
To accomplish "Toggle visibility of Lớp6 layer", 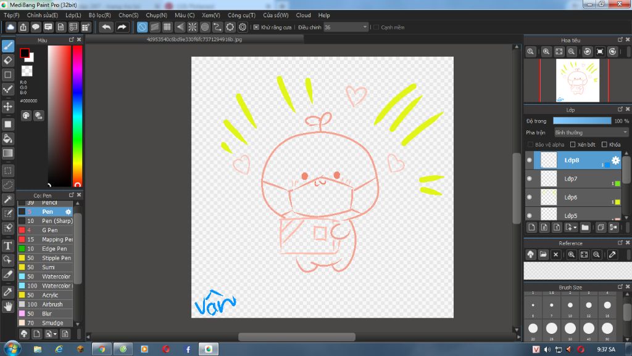I will click(x=530, y=197).
